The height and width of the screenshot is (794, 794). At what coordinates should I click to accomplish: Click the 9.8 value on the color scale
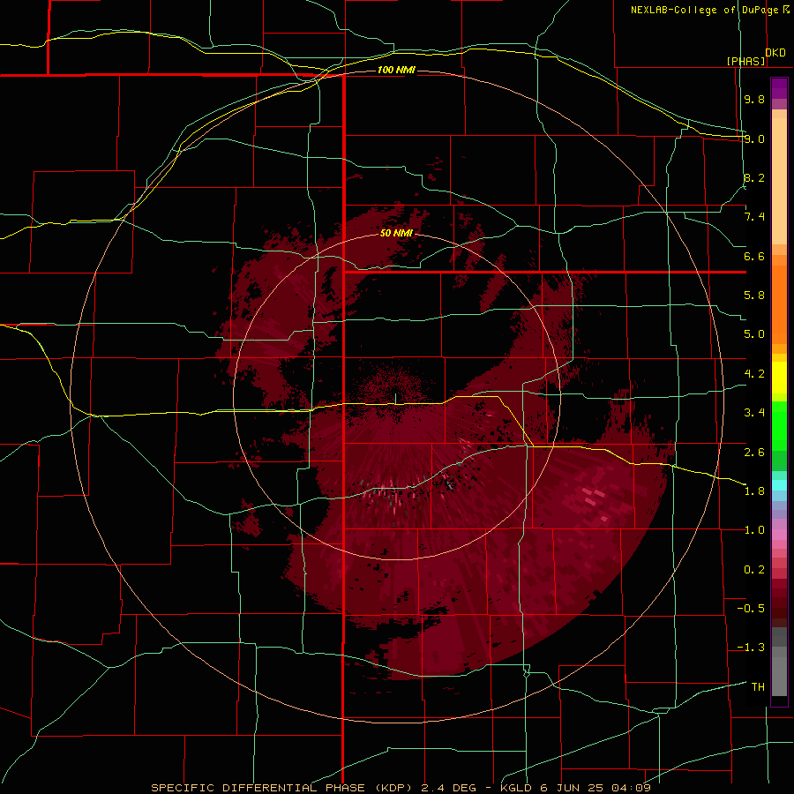754,100
